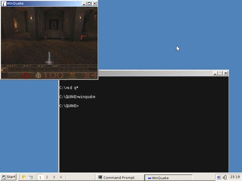
Task: Click the WinQuake window title icon
Action: [4, 3]
